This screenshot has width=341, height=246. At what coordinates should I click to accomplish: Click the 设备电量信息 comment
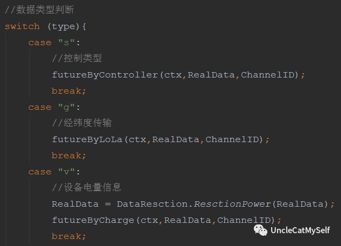(x=87, y=188)
